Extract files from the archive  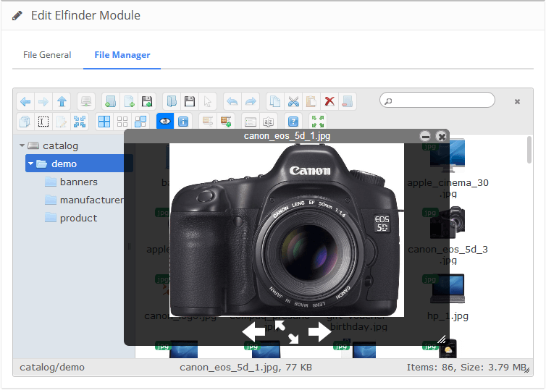[208, 122]
